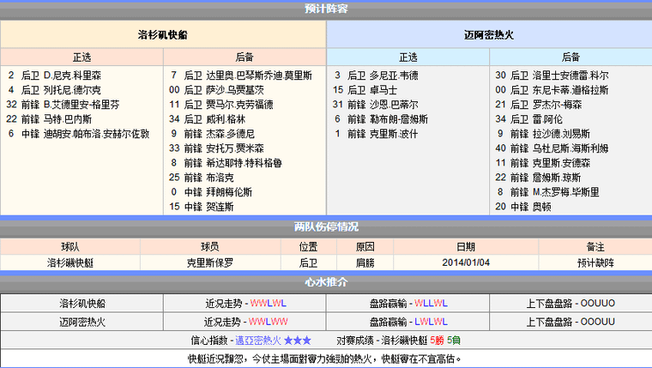Select bench row 达里奥.巴琴斯乔迪.莫里斯
The width and height of the screenshot is (652, 368).
[241, 75]
